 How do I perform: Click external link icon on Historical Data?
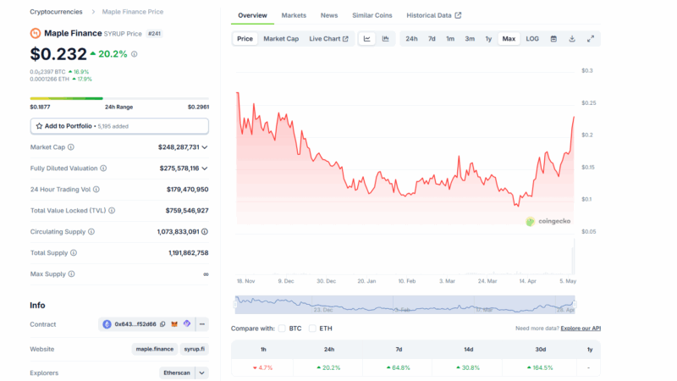coord(458,15)
